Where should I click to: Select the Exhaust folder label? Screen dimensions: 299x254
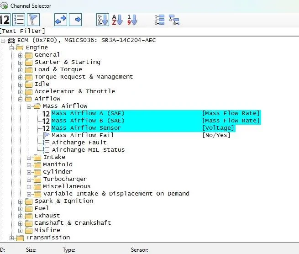pos(47,216)
